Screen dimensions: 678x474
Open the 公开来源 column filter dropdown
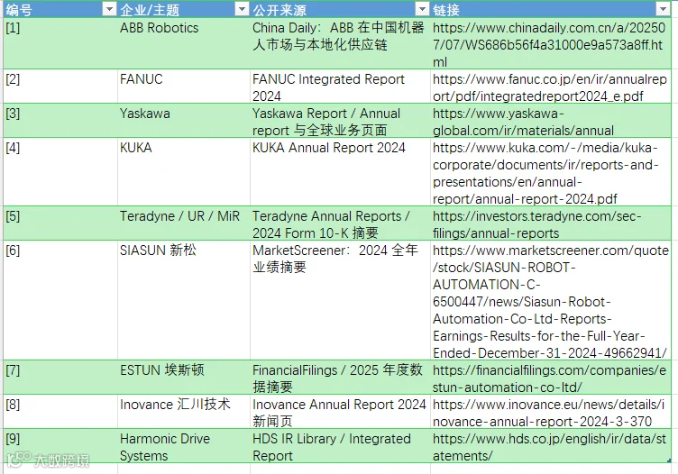coord(422,9)
